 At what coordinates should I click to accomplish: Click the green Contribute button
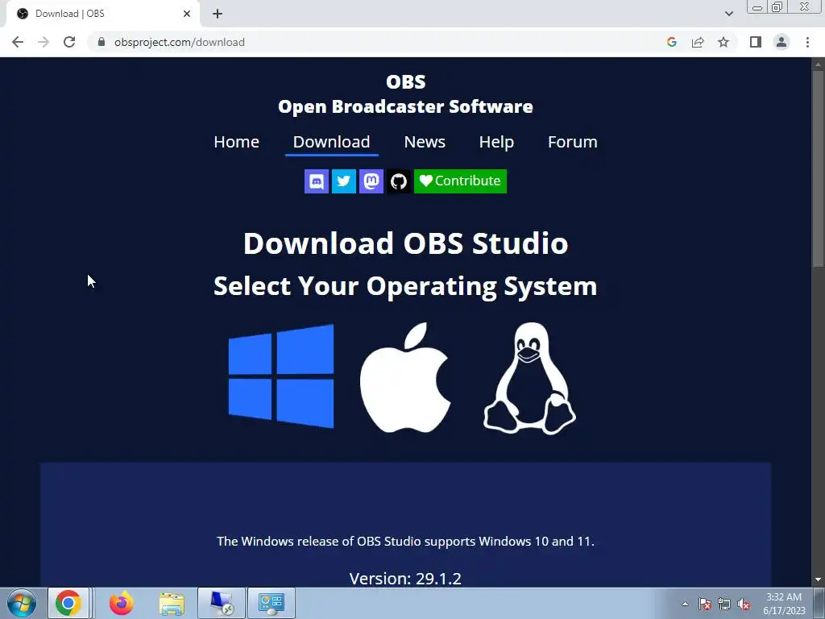coord(460,181)
